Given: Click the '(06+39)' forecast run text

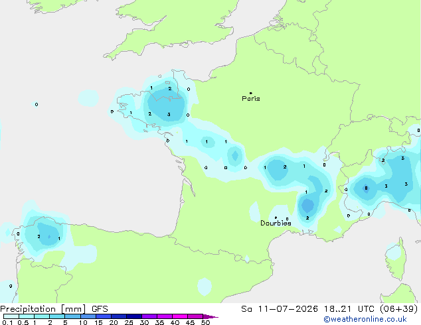Looking at the screenshot, I should click(399, 309).
